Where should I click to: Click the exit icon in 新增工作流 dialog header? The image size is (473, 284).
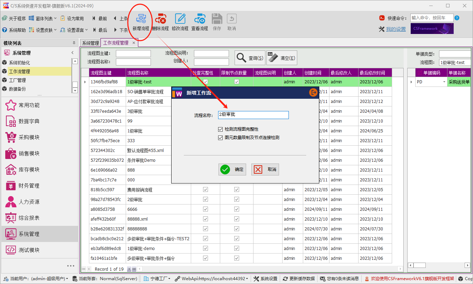pyautogui.click(x=313, y=92)
